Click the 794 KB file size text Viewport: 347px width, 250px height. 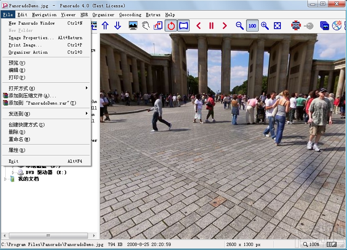[115, 244]
